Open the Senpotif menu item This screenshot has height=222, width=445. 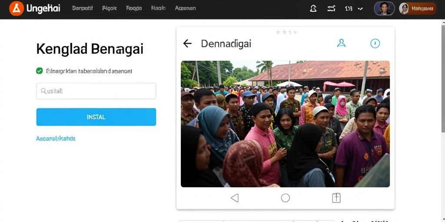point(82,8)
